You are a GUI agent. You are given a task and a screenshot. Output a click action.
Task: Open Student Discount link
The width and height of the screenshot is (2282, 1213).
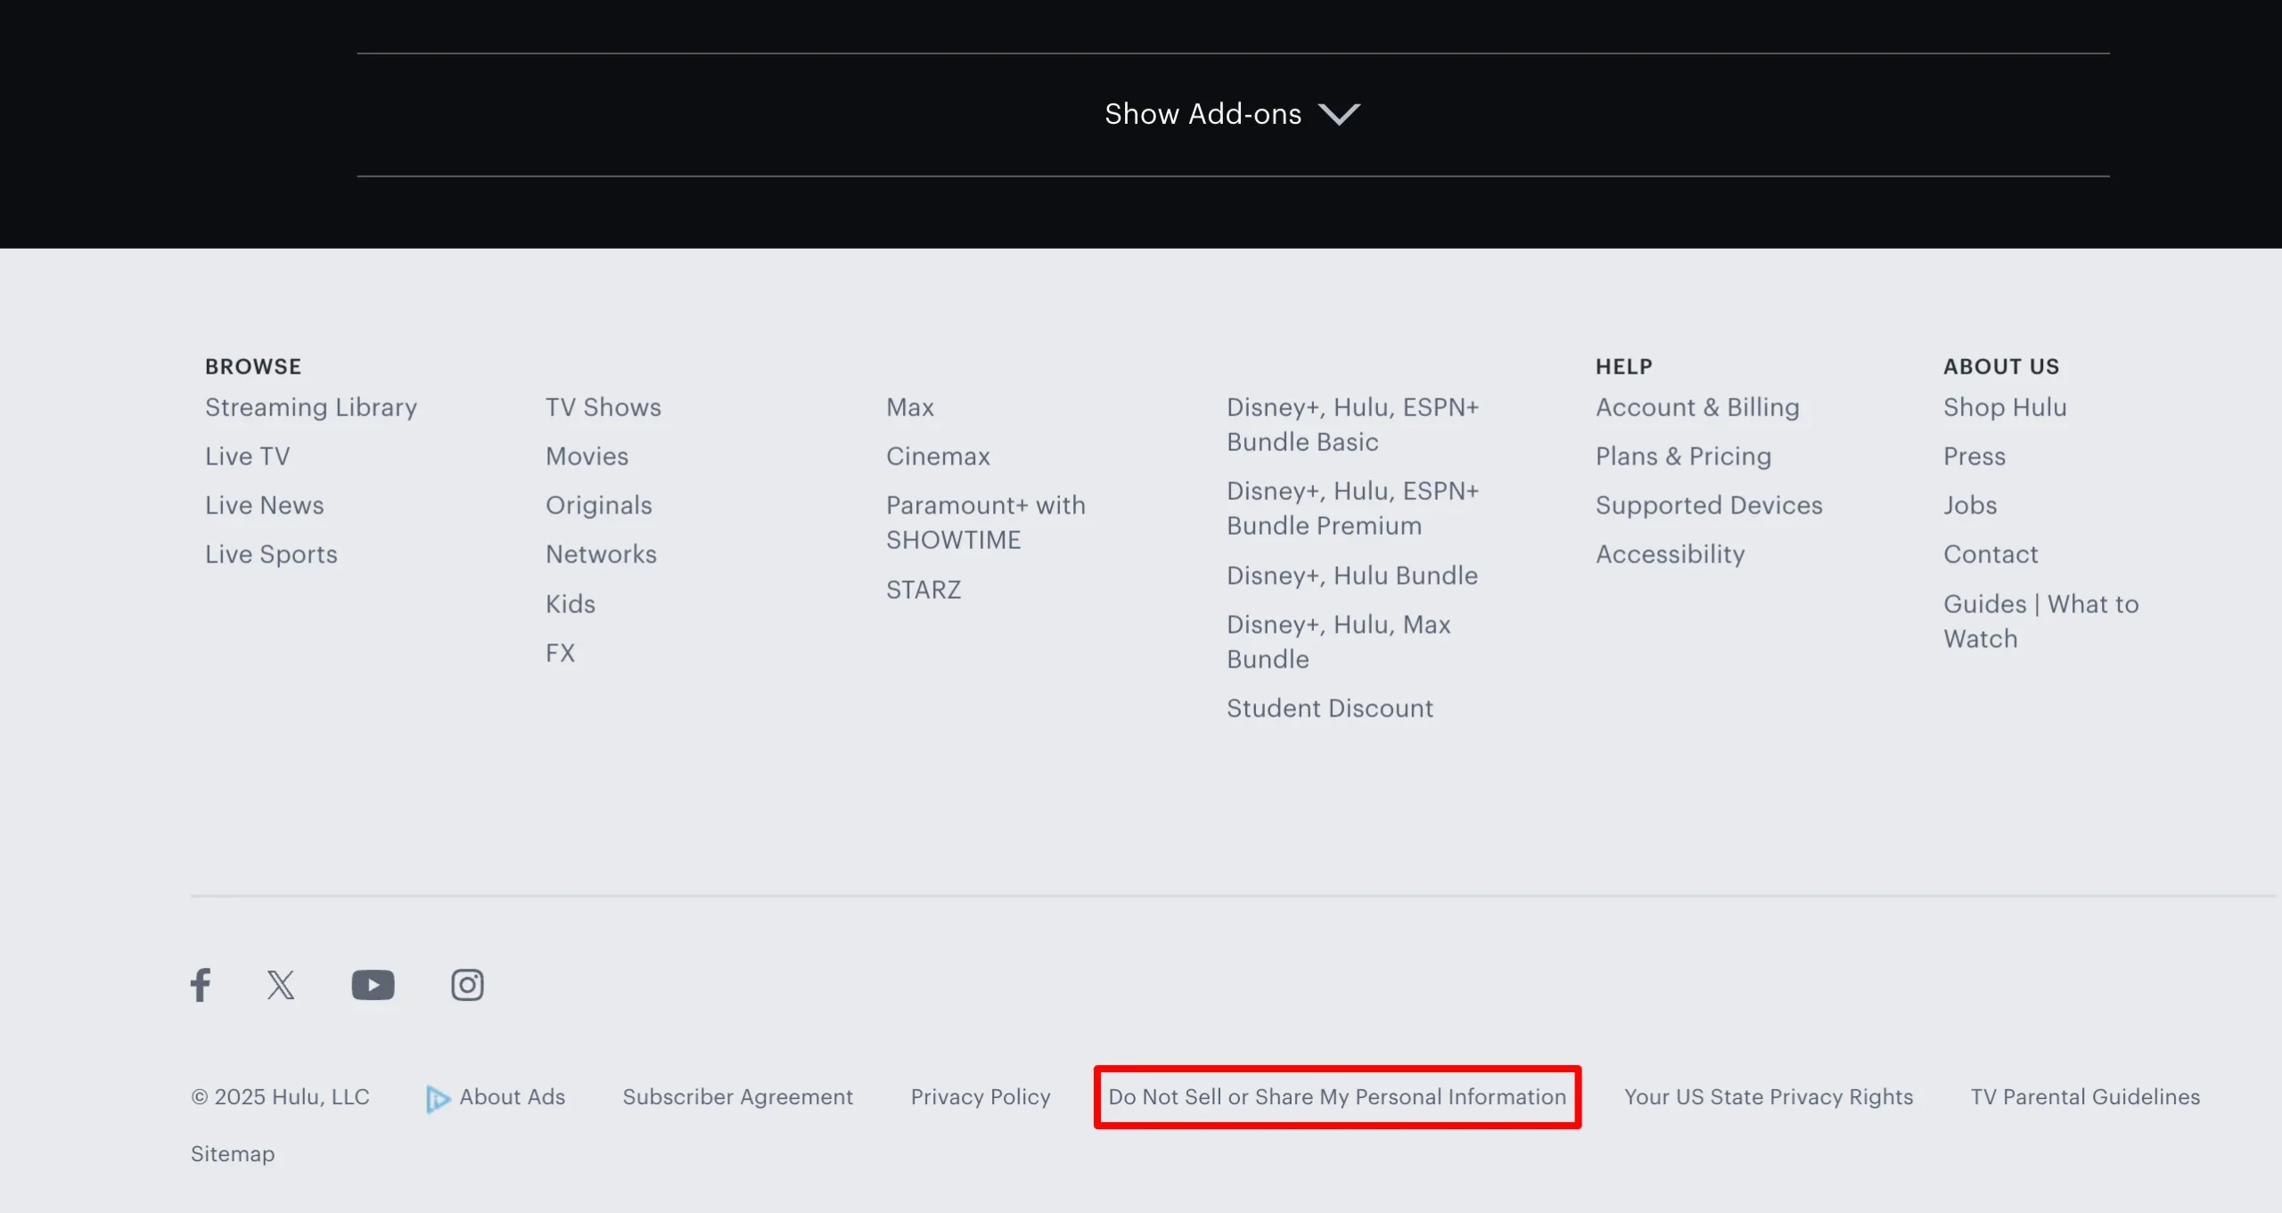tap(1329, 709)
